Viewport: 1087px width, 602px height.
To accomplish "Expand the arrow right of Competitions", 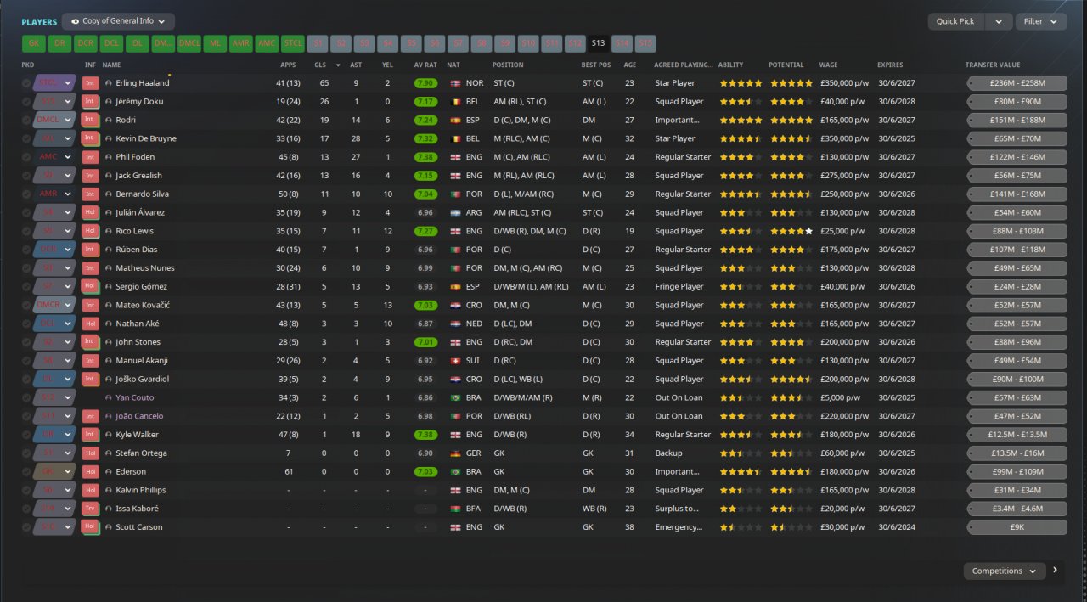I will tap(1056, 571).
